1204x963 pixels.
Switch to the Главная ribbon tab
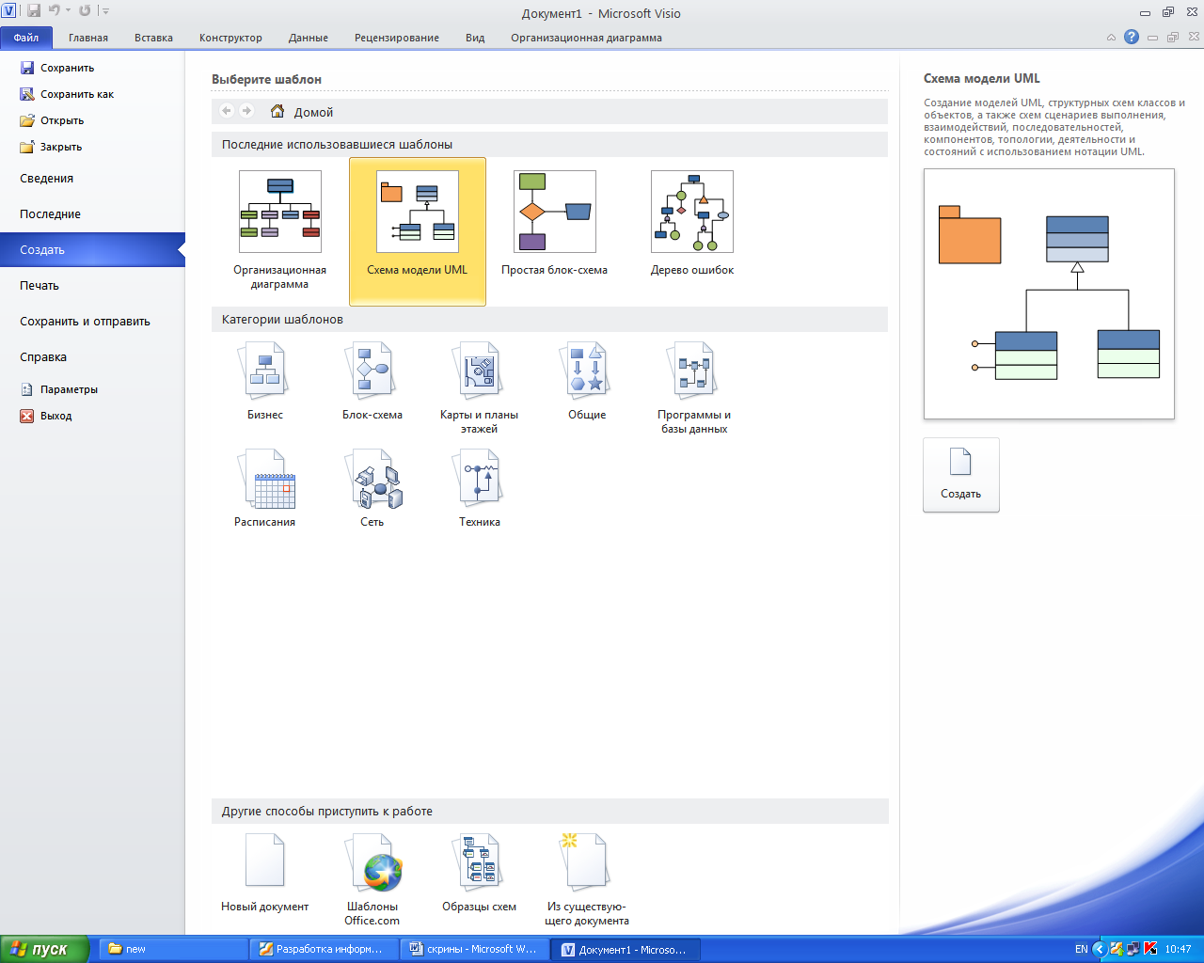click(x=88, y=38)
